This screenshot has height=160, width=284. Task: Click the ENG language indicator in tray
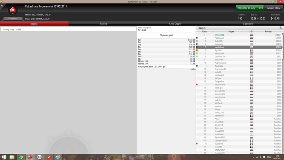[269, 157]
